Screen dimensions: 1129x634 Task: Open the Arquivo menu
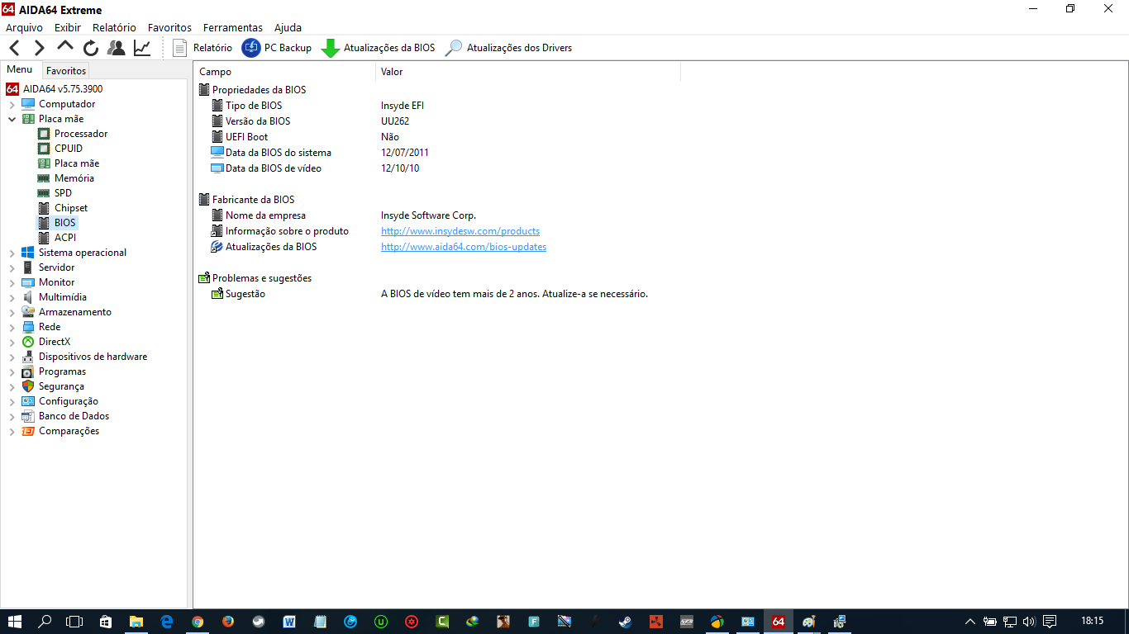[24, 27]
